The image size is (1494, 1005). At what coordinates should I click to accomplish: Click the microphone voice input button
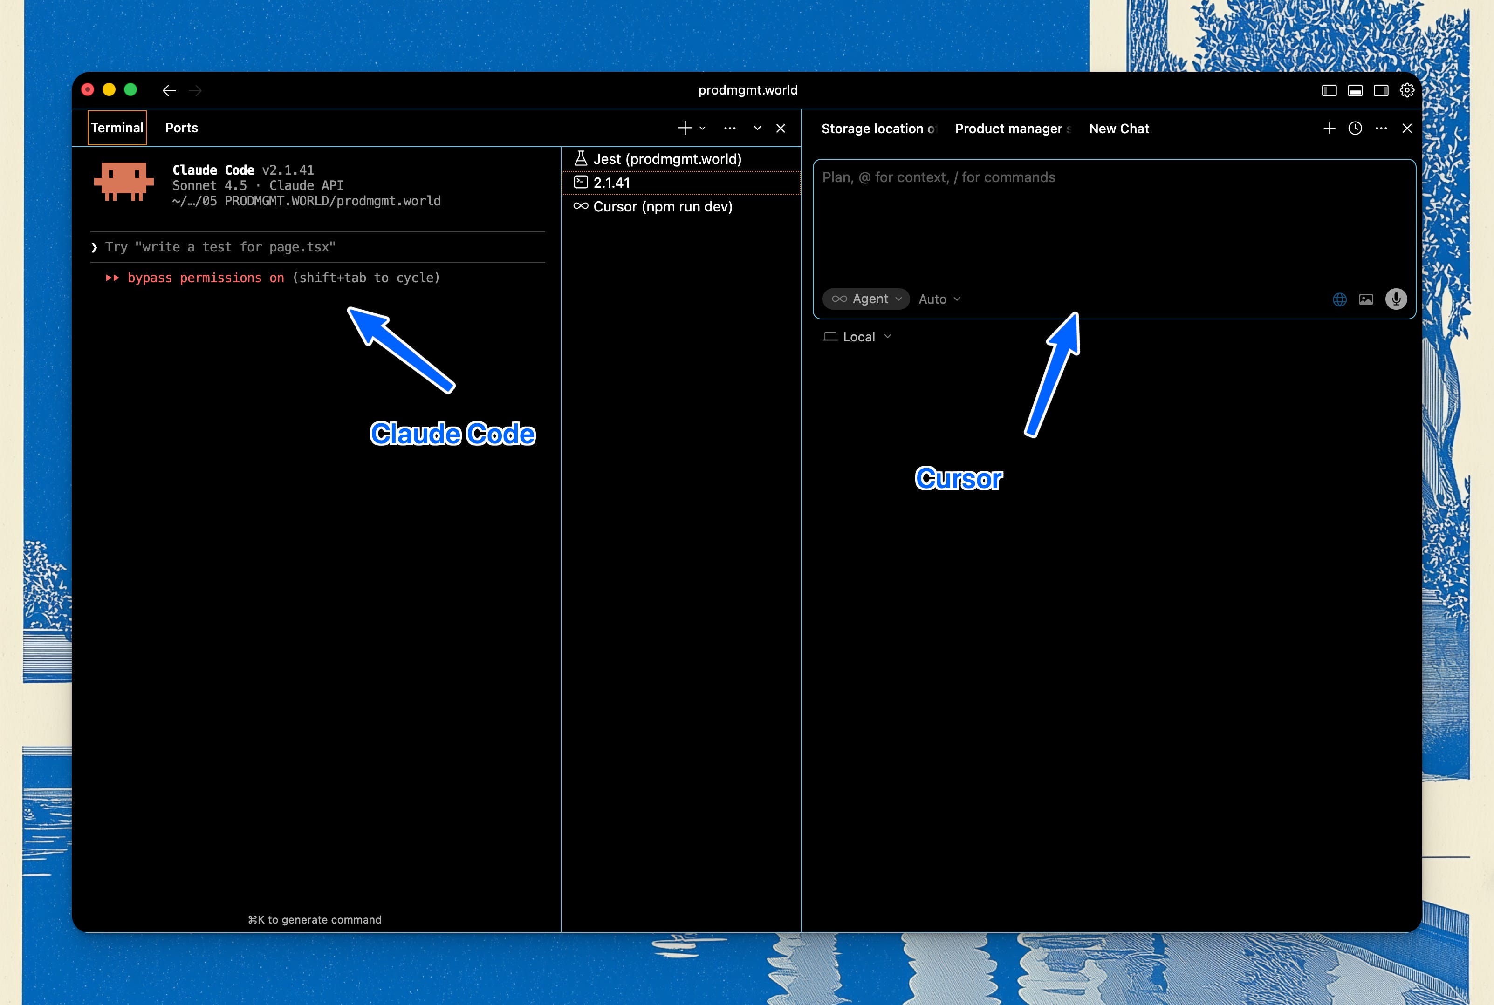tap(1396, 299)
